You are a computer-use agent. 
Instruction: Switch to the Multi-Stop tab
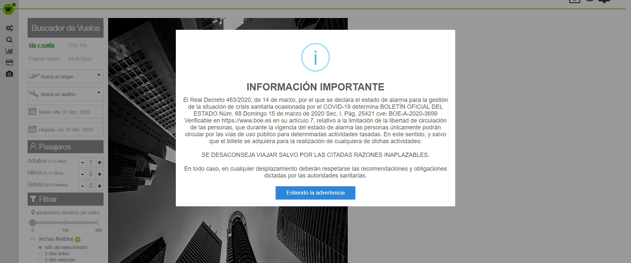coord(80,59)
